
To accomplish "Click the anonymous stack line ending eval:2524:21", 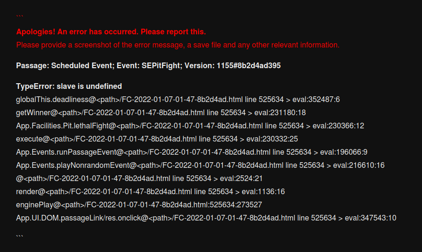I will (x=139, y=179).
